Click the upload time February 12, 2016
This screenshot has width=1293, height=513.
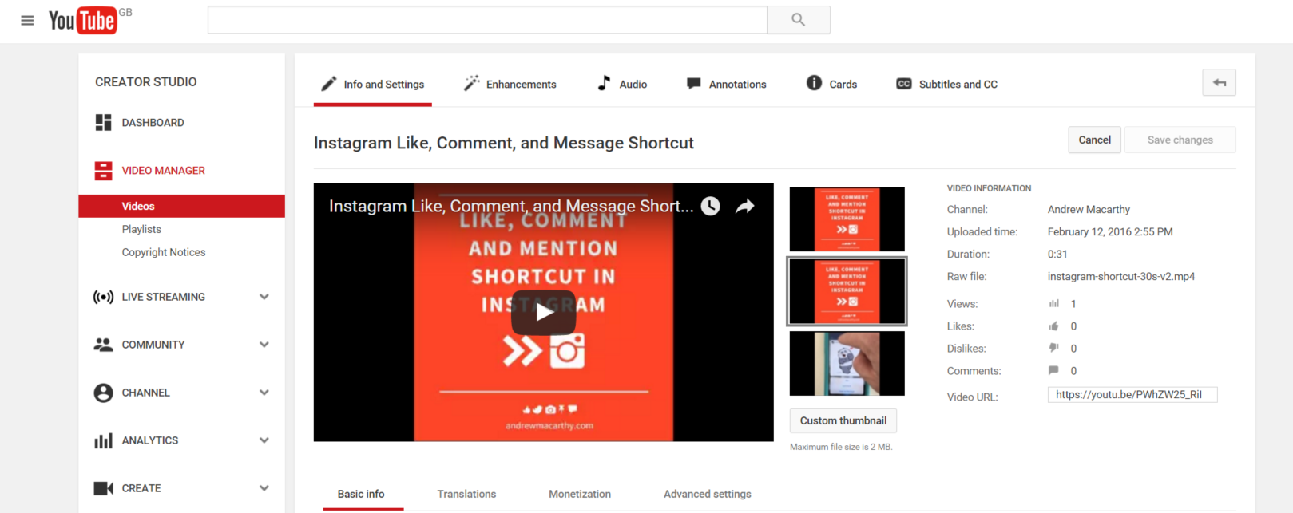(x=1110, y=231)
